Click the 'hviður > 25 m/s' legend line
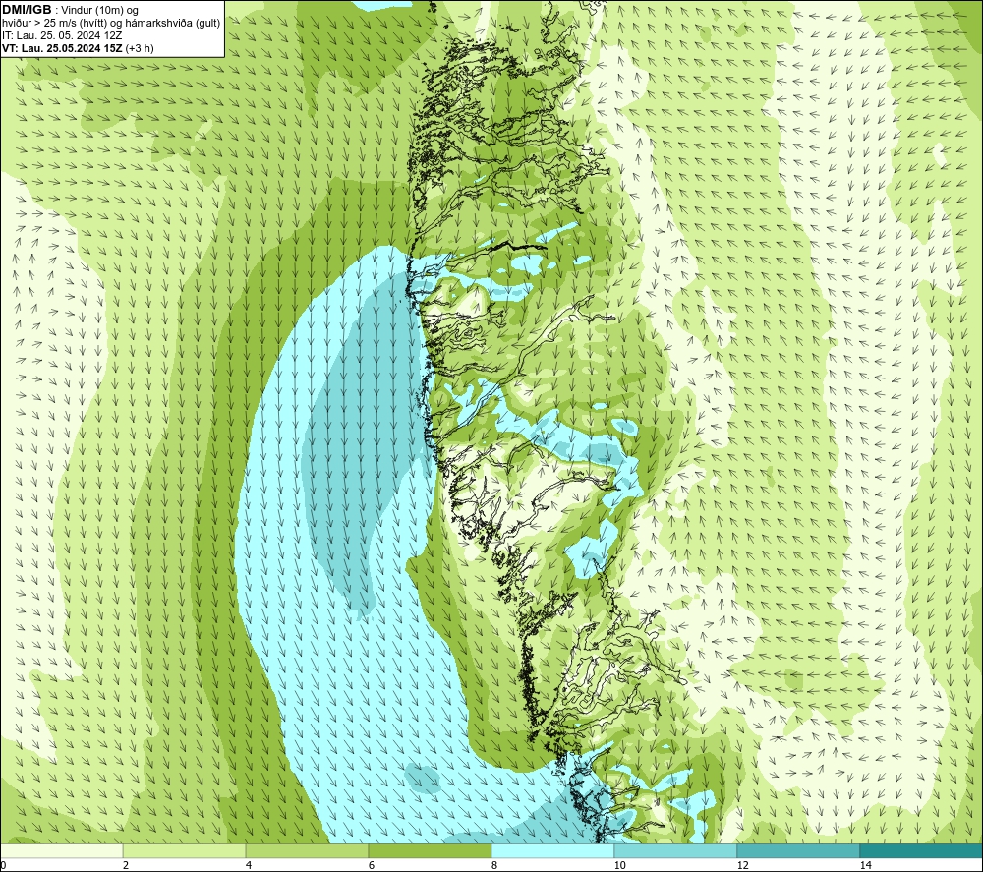Image resolution: width=983 pixels, height=872 pixels. 111,24
